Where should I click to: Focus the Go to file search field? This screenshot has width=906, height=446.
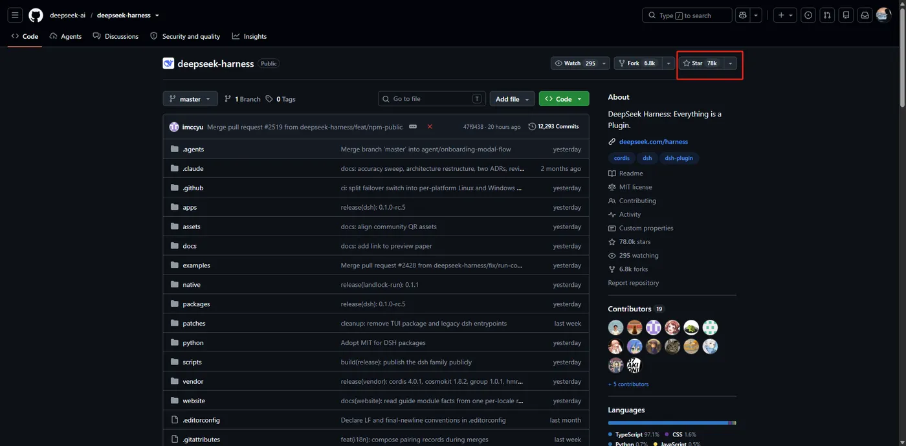click(432, 99)
